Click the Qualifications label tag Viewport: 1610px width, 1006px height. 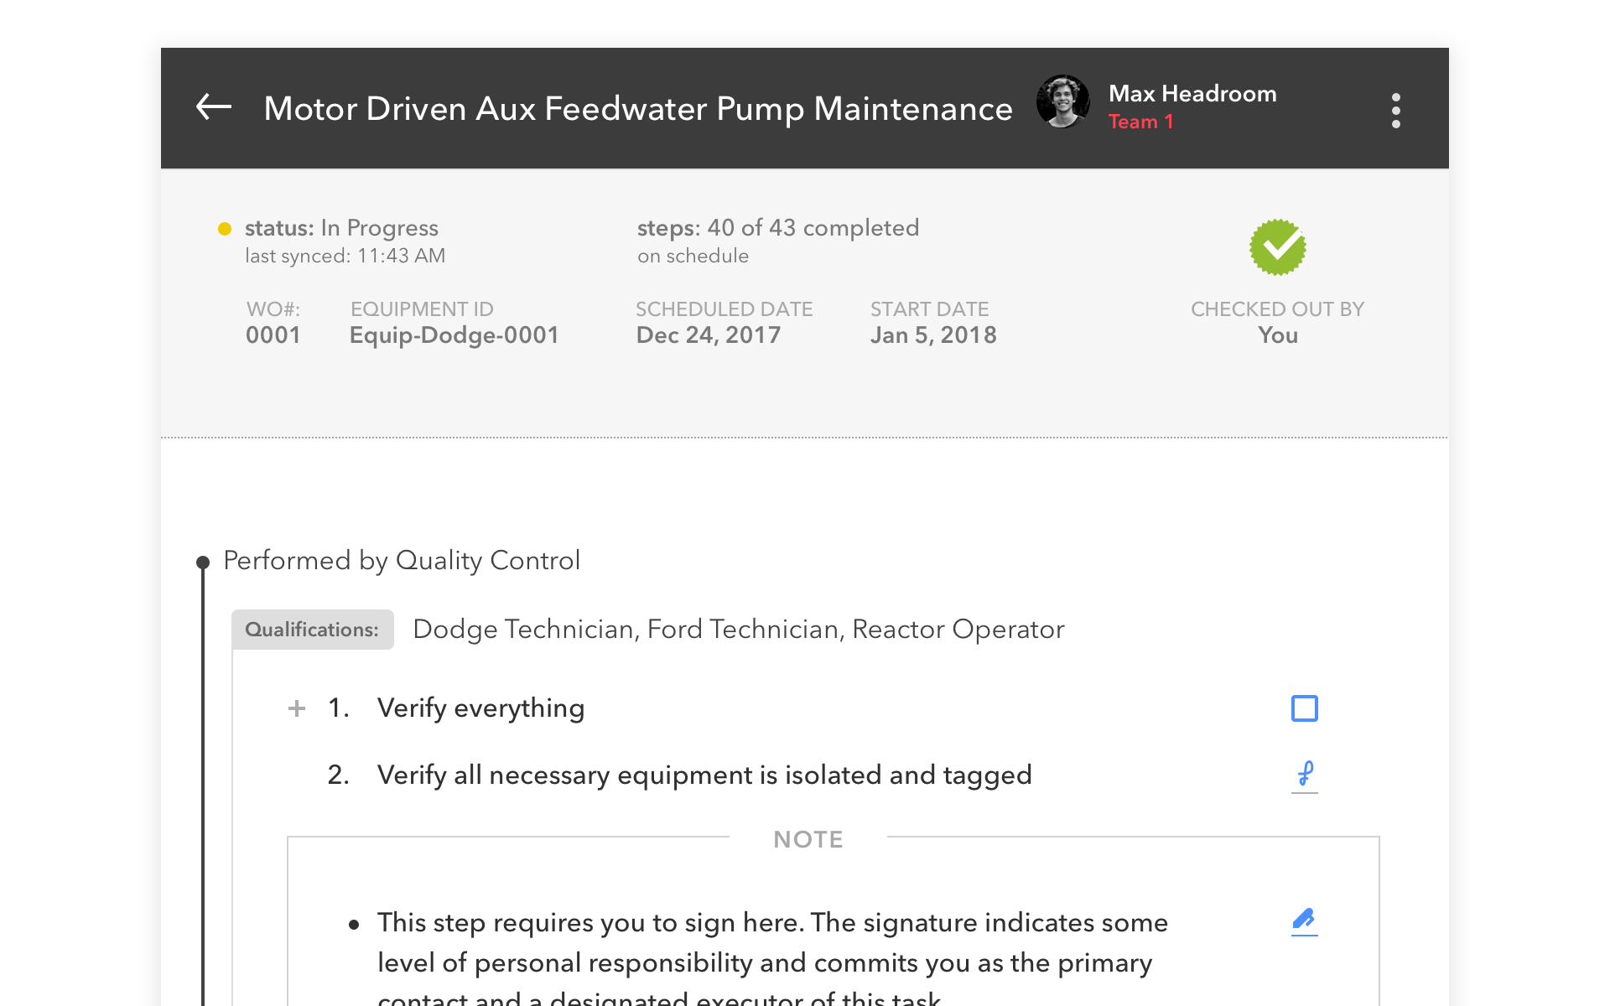tap(312, 630)
